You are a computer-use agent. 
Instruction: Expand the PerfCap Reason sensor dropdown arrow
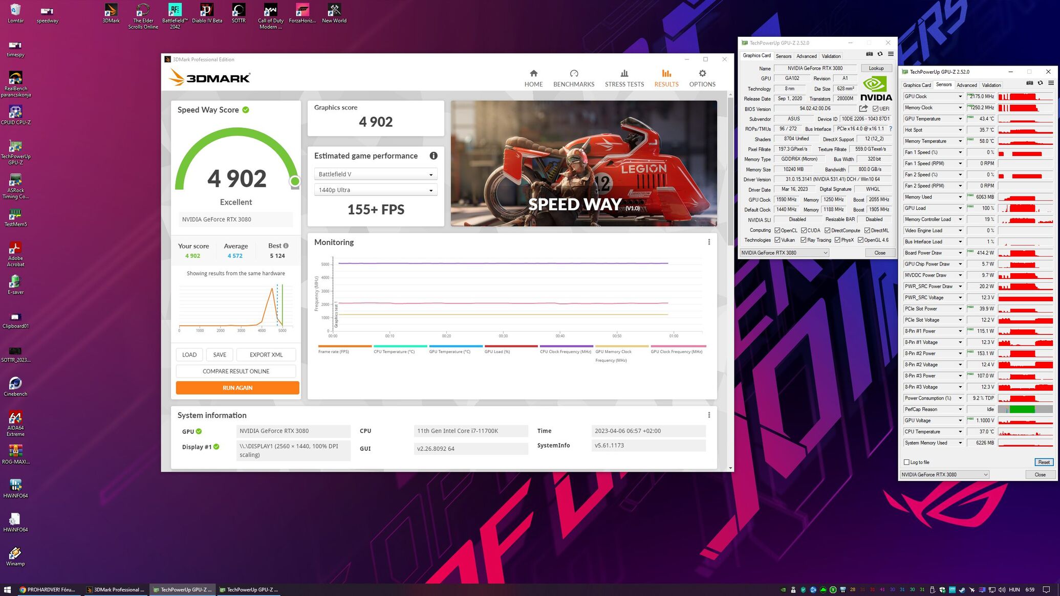960,410
